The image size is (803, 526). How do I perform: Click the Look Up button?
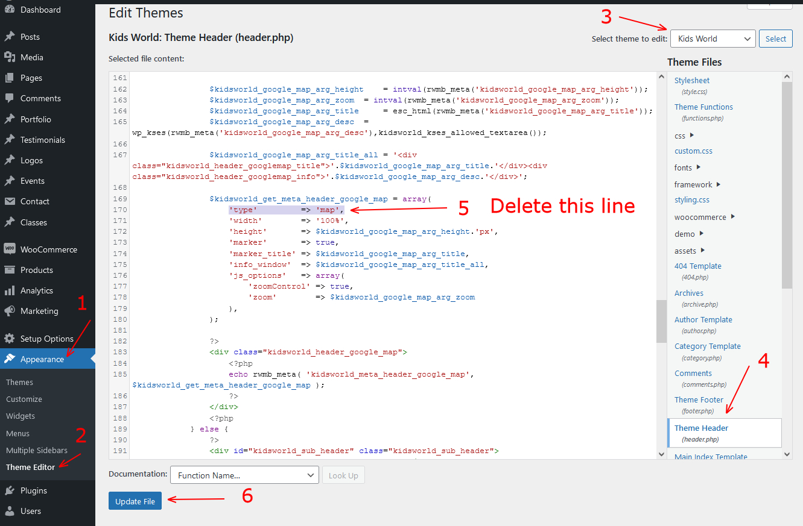[x=343, y=475]
